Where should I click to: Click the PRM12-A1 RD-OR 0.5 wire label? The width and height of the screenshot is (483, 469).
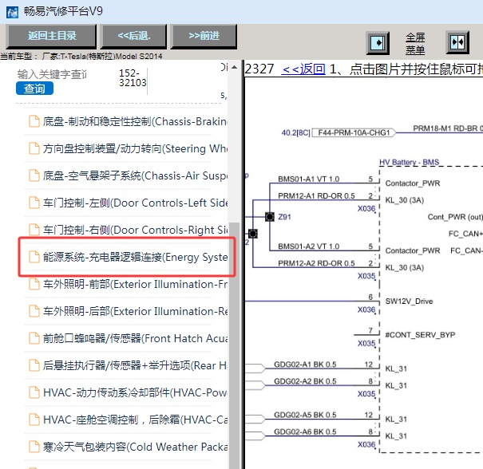(x=316, y=196)
